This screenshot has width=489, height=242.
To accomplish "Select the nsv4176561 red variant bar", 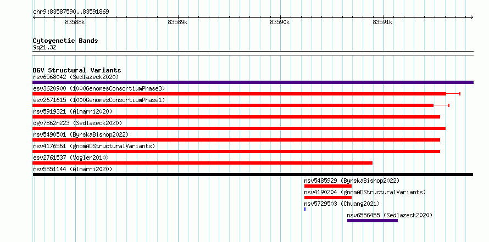I will click(236, 151).
